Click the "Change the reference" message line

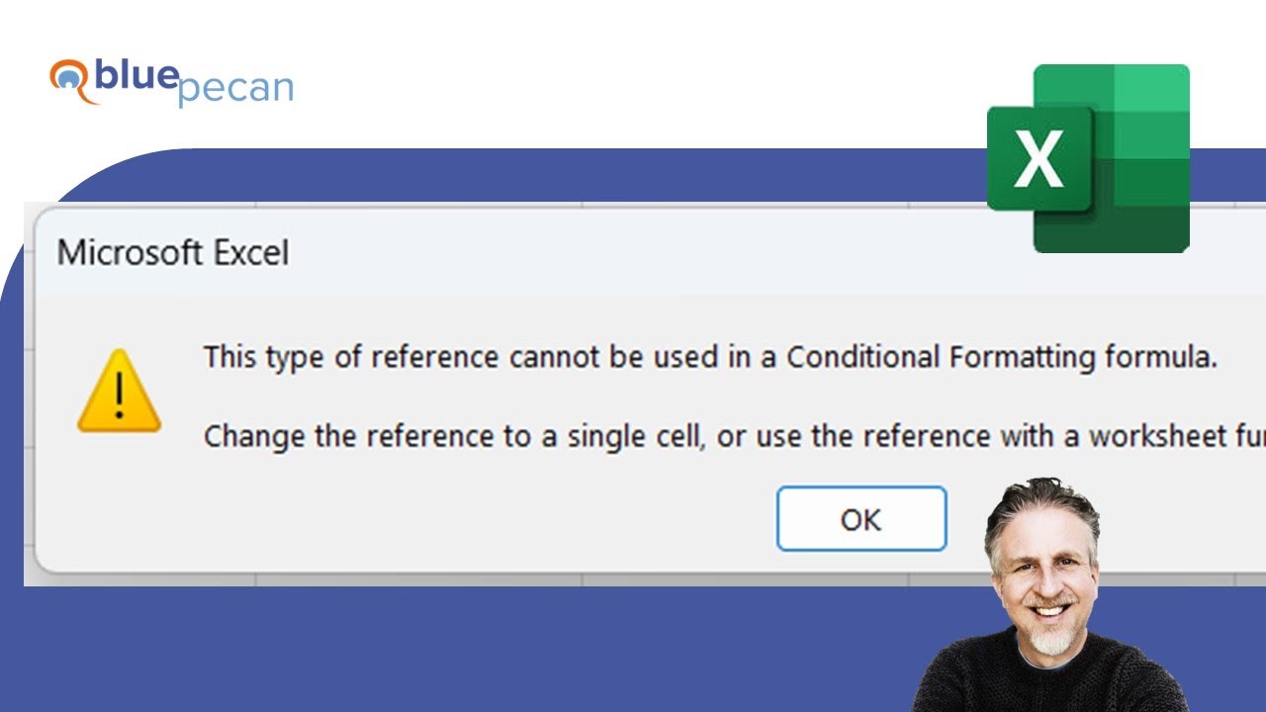click(732, 436)
